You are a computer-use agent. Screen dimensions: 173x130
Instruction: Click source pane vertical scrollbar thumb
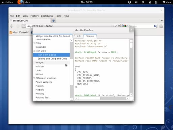pyautogui.click(x=131, y=45)
